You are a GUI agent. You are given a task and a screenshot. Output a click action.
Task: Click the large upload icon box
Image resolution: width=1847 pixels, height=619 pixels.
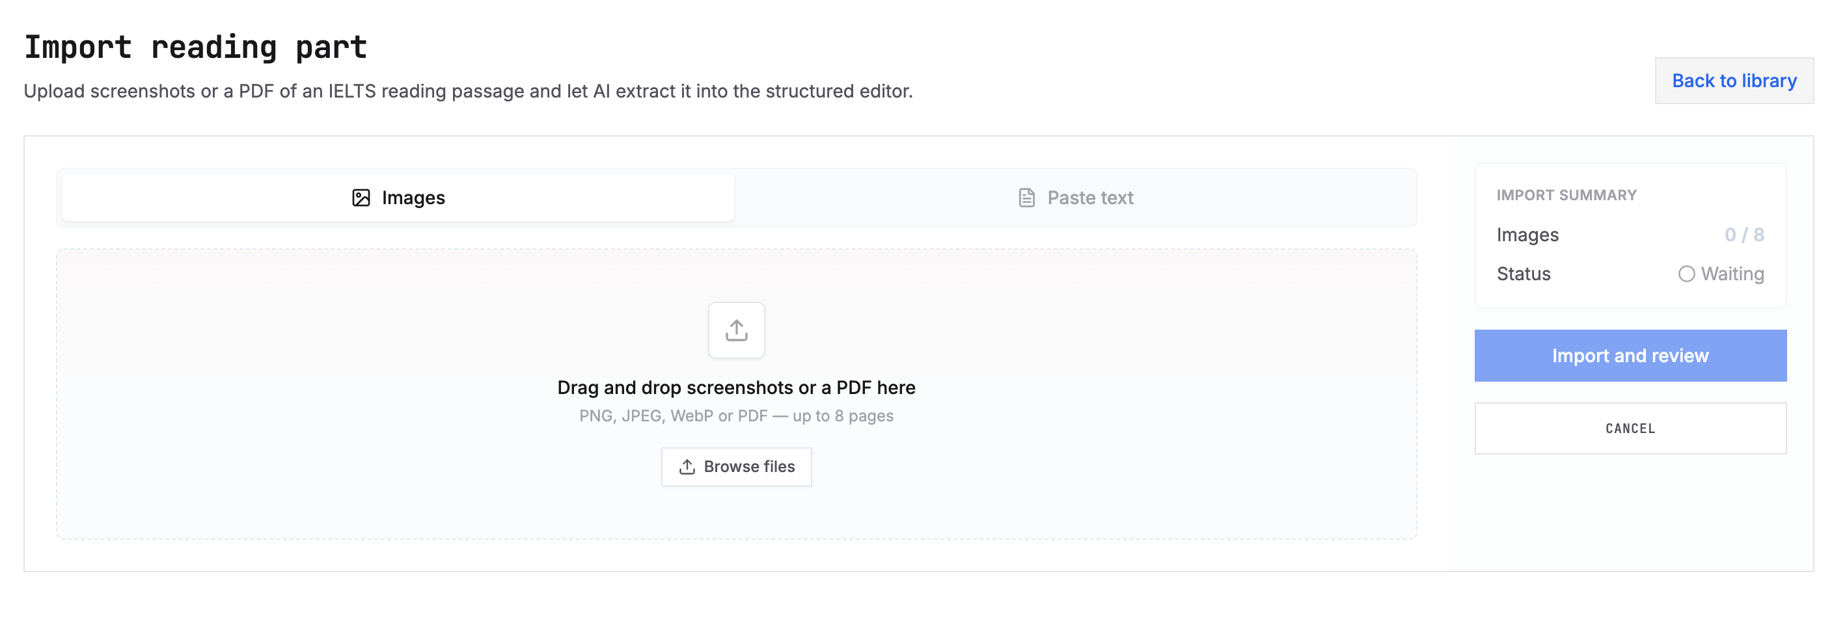coord(736,330)
